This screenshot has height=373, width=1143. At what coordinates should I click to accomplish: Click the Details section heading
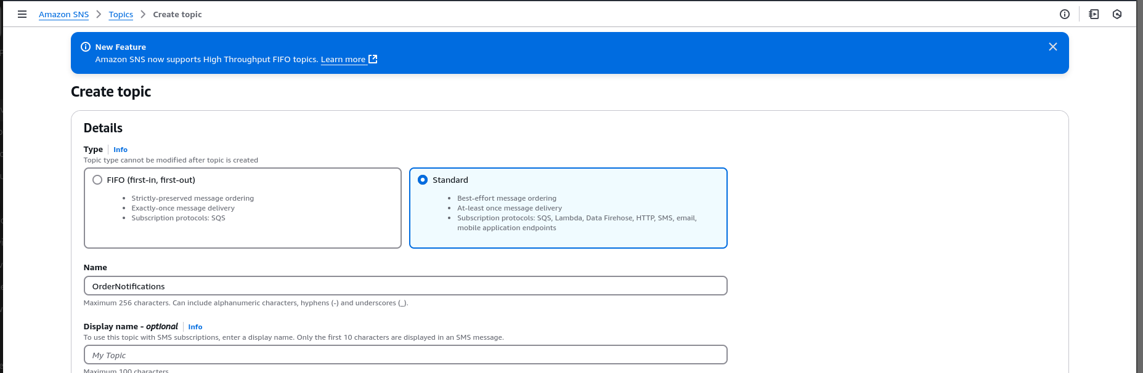pos(103,128)
